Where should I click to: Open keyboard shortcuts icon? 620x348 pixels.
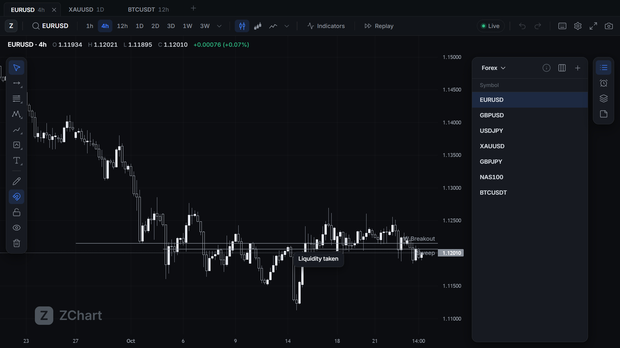click(x=562, y=26)
